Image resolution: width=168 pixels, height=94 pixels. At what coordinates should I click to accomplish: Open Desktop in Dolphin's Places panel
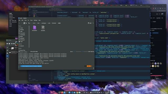(x=21, y=30)
